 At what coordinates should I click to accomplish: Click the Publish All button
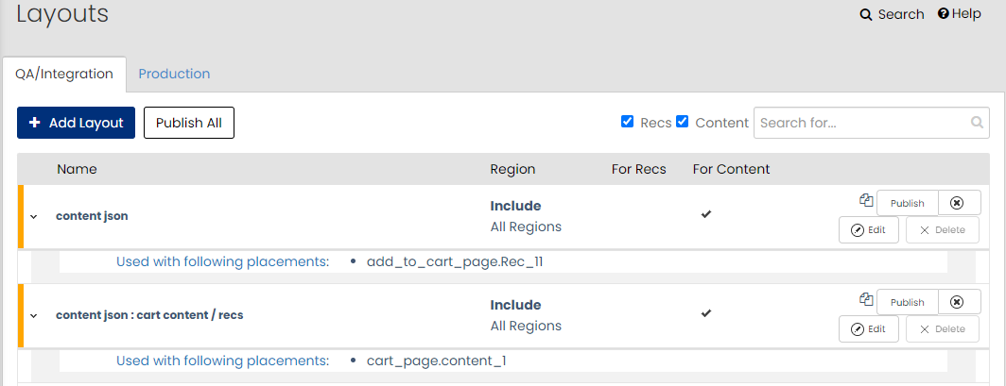tap(189, 123)
